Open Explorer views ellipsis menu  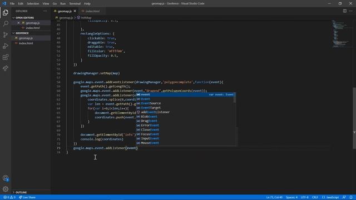click(x=46, y=11)
